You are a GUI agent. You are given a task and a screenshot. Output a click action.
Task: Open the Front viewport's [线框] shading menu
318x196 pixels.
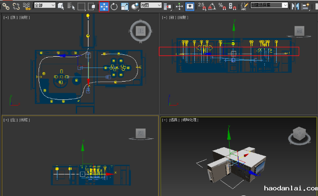tap(183, 17)
